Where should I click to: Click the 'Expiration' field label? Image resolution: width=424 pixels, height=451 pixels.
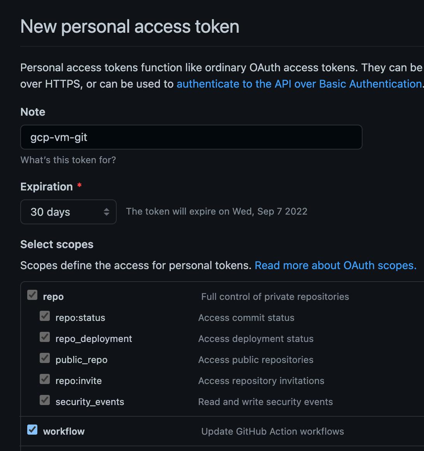(x=46, y=187)
